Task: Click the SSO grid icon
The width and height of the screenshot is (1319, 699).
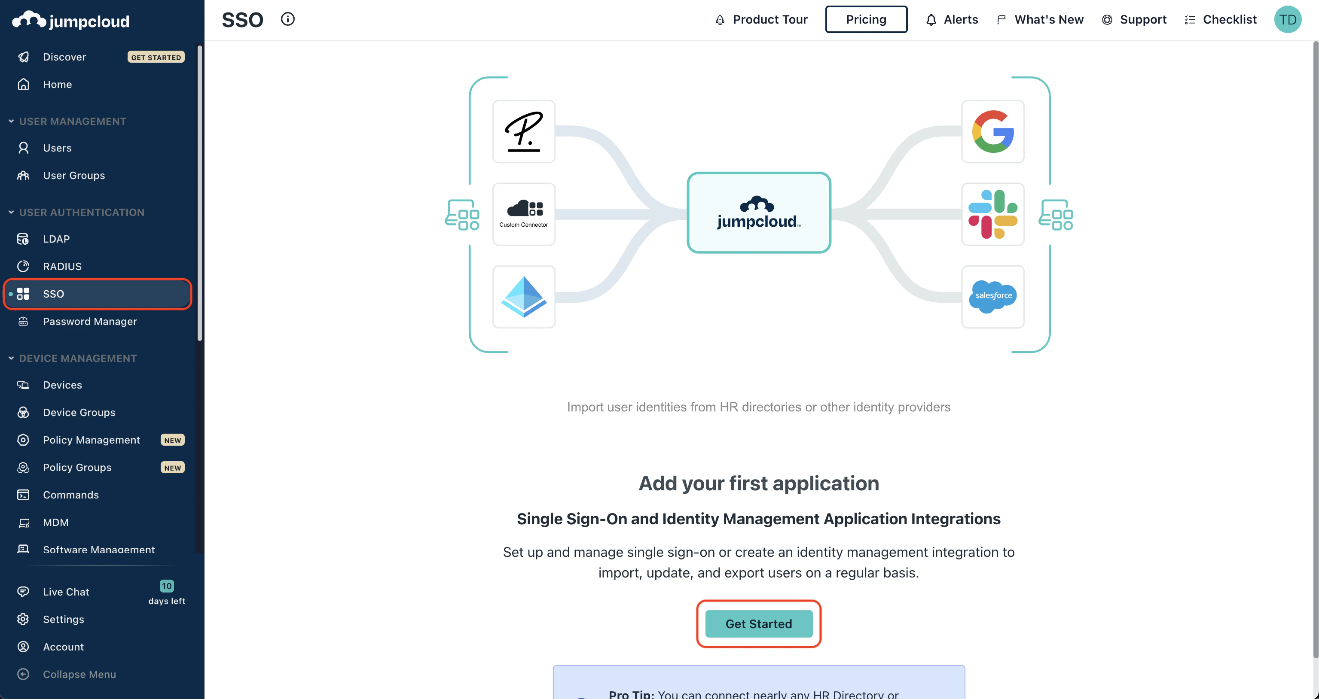Action: coord(24,294)
